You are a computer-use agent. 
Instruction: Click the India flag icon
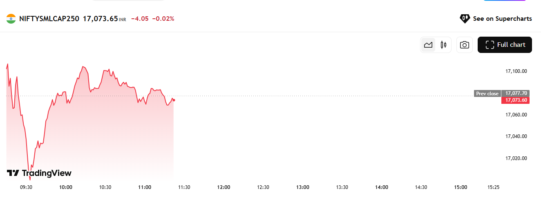(11, 19)
